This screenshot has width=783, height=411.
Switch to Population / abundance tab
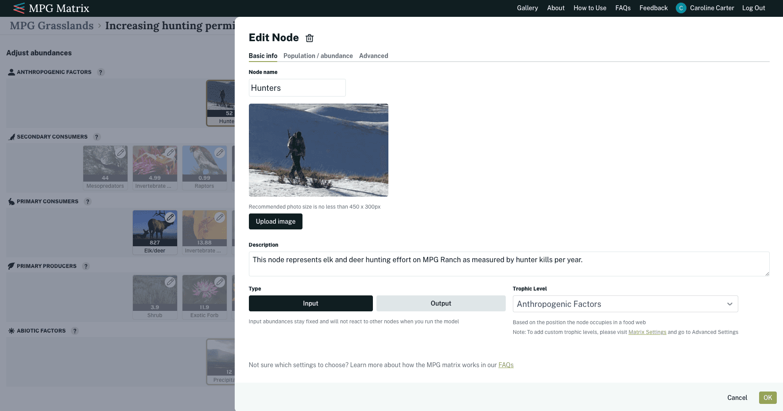[x=318, y=56]
